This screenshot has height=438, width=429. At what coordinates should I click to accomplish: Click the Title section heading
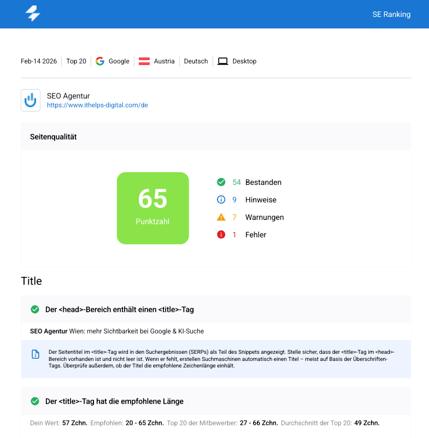31,281
